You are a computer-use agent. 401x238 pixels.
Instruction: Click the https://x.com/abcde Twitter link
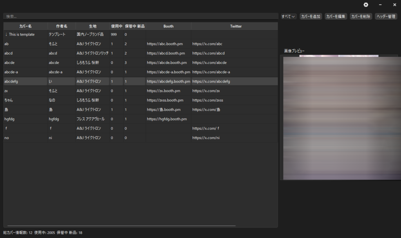coord(209,63)
